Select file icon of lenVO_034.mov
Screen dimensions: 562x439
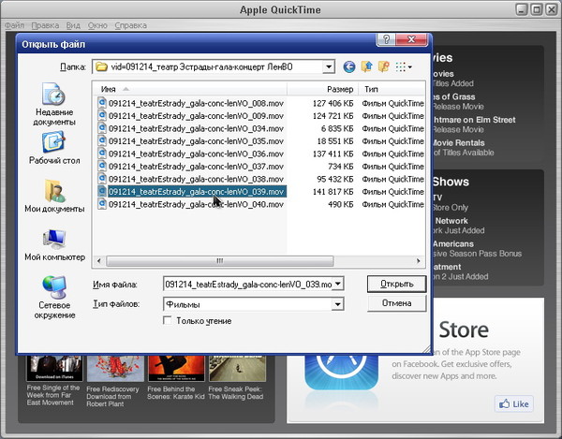(102, 128)
